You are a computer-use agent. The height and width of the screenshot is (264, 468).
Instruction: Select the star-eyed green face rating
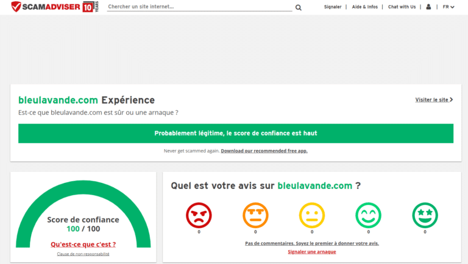click(x=425, y=215)
